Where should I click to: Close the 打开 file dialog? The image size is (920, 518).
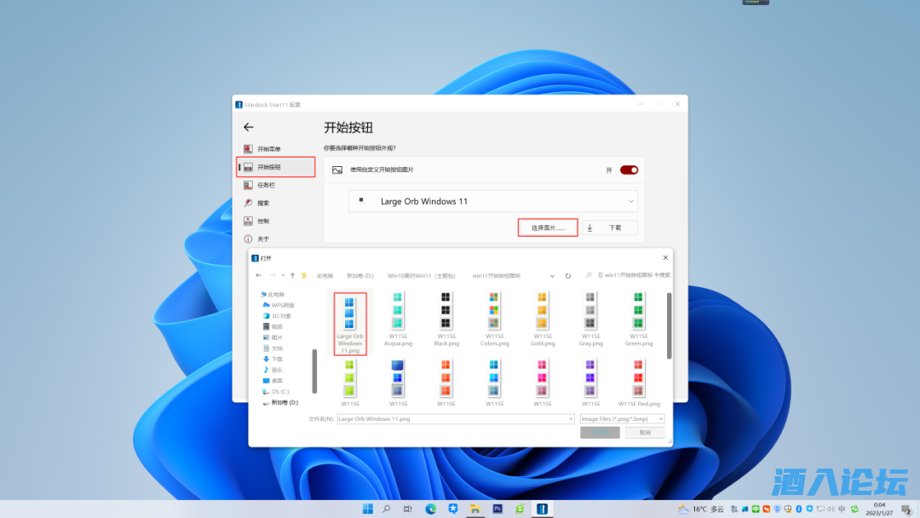pos(665,257)
